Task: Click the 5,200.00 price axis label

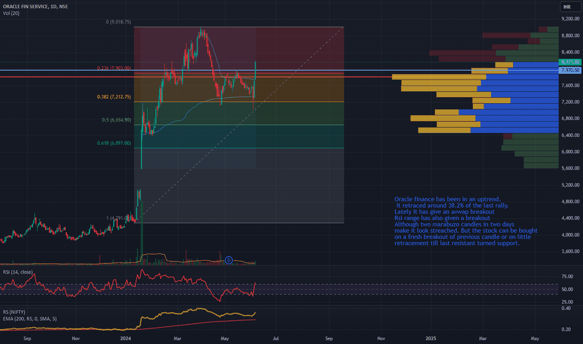Action: pos(570,185)
